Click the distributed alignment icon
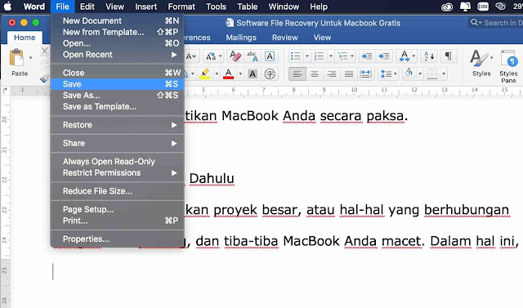 pos(365,74)
